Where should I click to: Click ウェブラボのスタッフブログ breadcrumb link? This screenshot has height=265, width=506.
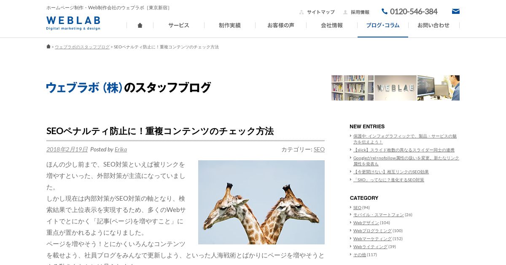(82, 47)
